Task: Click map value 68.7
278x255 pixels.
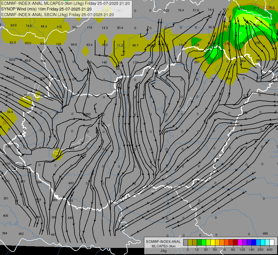Action: click(135, 46)
